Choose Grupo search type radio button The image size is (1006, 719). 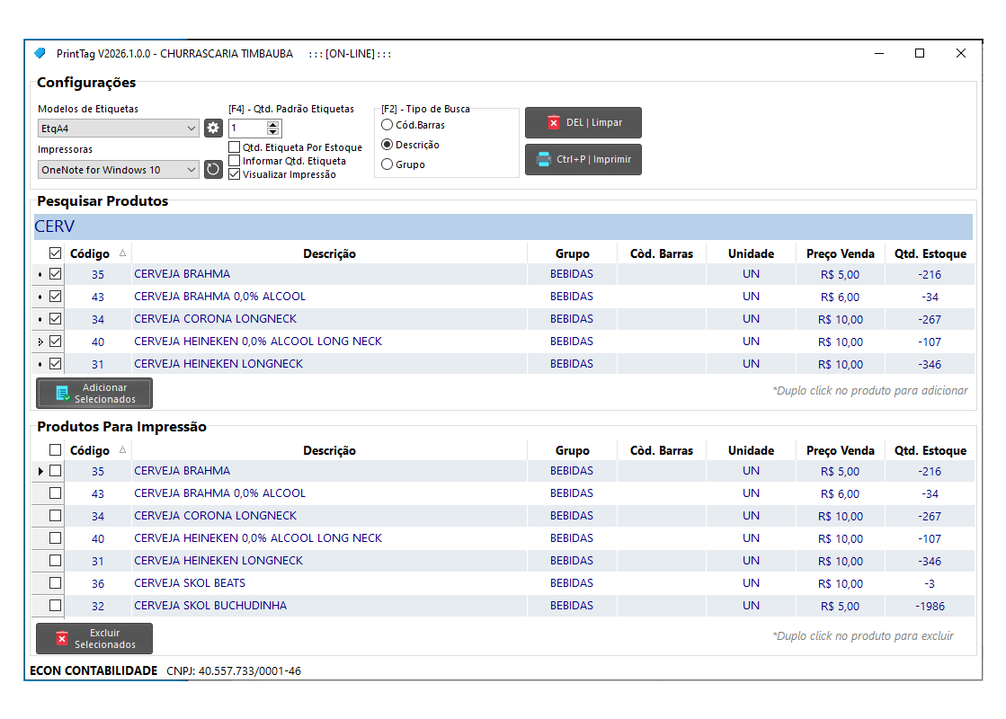[387, 164]
